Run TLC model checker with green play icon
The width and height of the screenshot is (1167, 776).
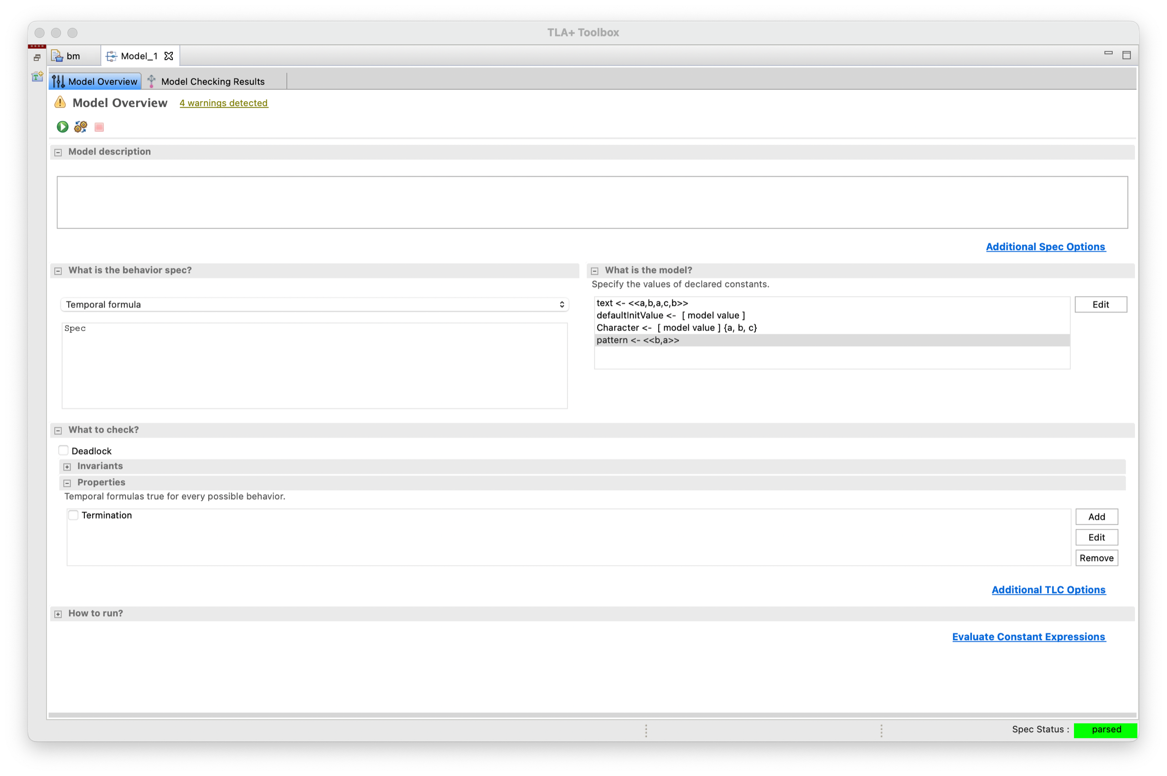click(x=62, y=127)
